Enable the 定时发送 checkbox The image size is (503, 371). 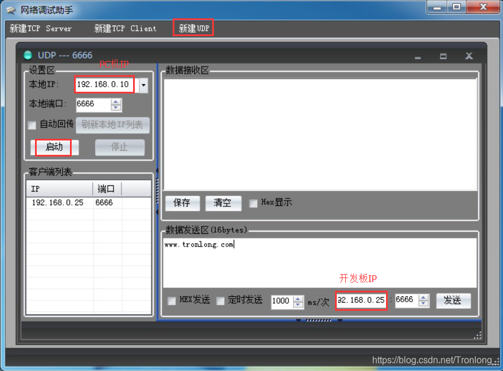[220, 301]
